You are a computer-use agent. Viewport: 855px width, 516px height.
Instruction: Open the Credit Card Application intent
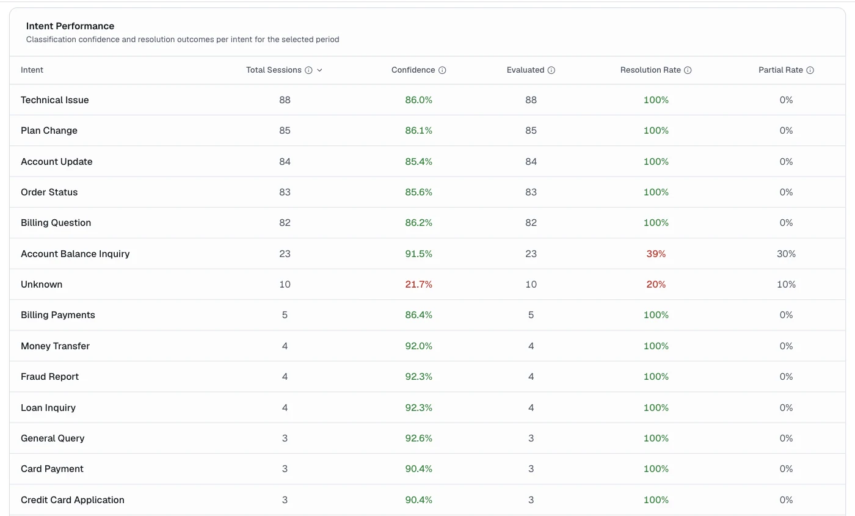click(73, 500)
